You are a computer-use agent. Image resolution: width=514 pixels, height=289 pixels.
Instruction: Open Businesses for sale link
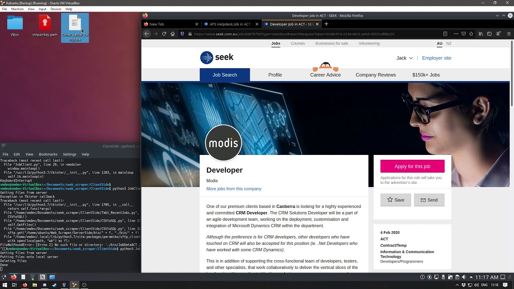(x=332, y=43)
